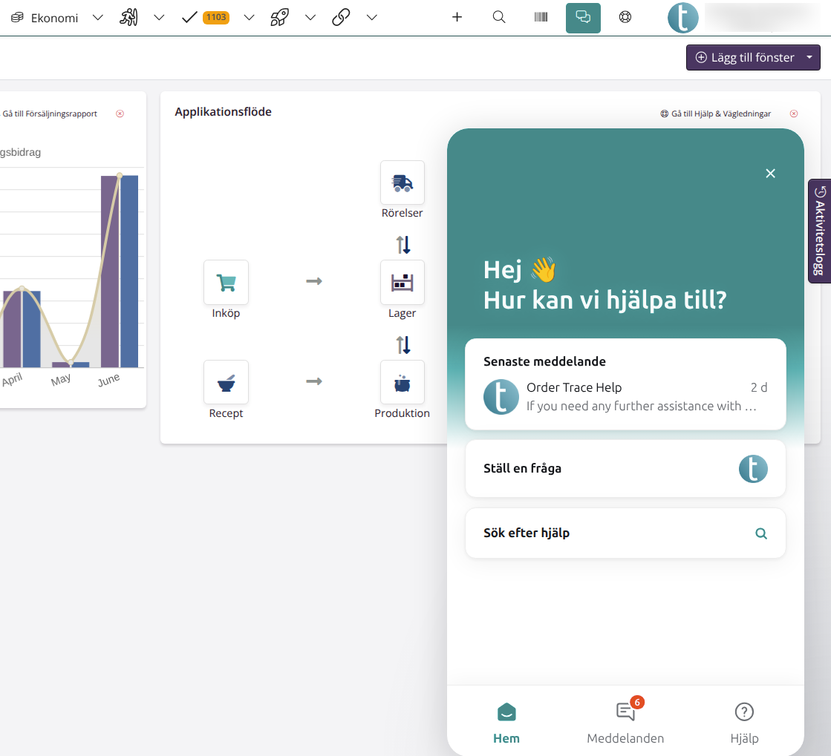Screen dimensions: 831x756
Task: Close the help chat panel
Action: pos(771,174)
